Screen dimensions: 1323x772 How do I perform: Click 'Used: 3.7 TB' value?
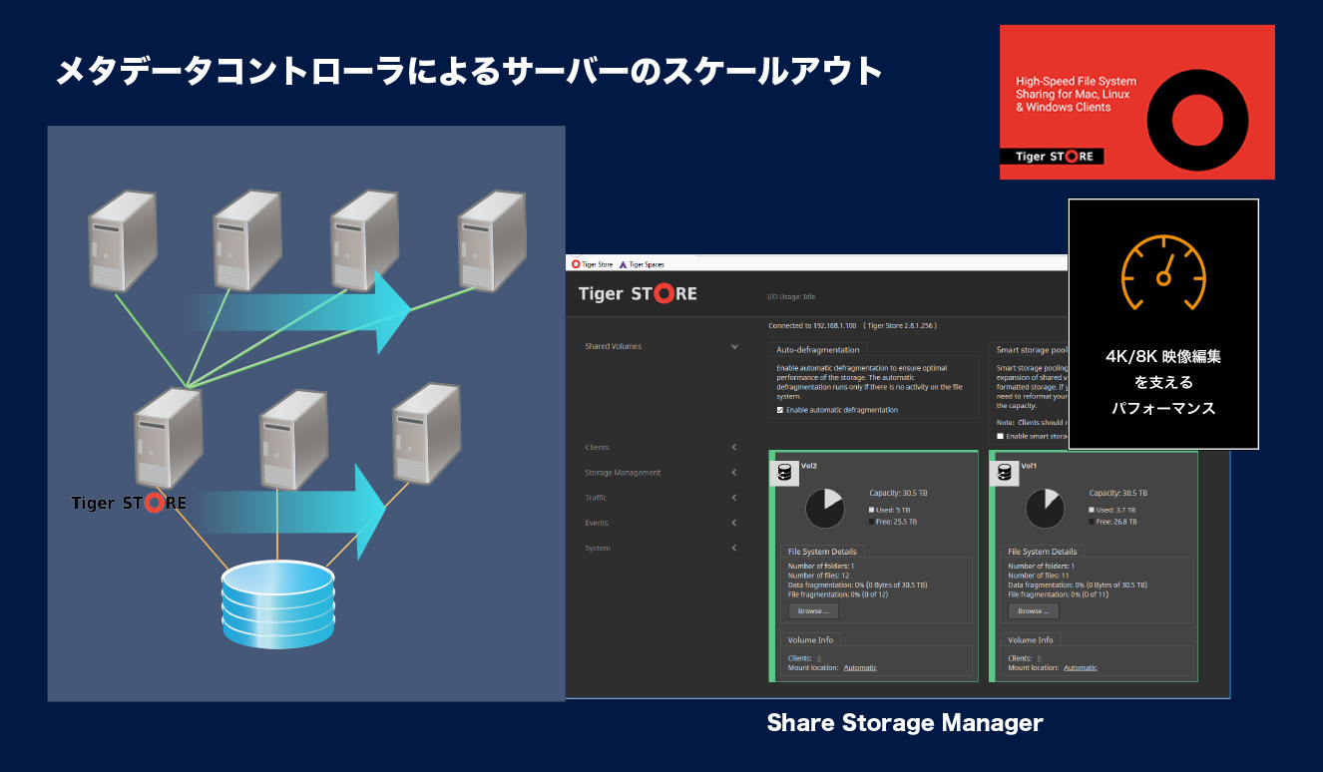1114,510
